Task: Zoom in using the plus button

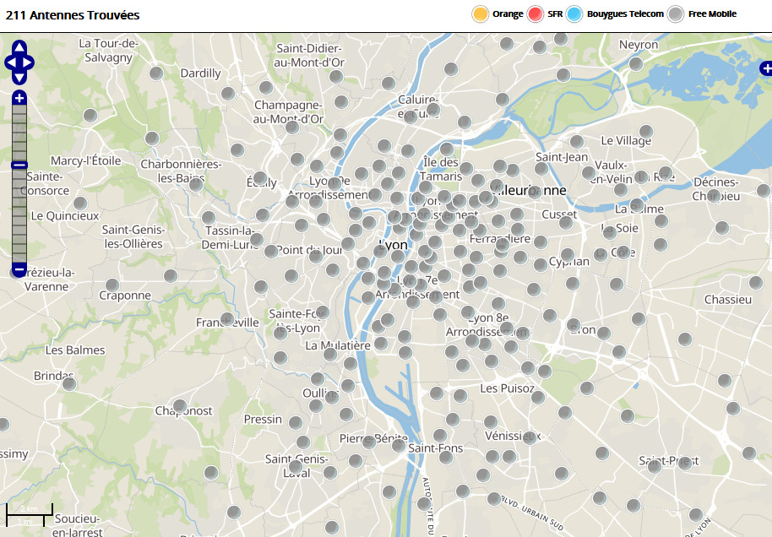Action: click(x=19, y=99)
